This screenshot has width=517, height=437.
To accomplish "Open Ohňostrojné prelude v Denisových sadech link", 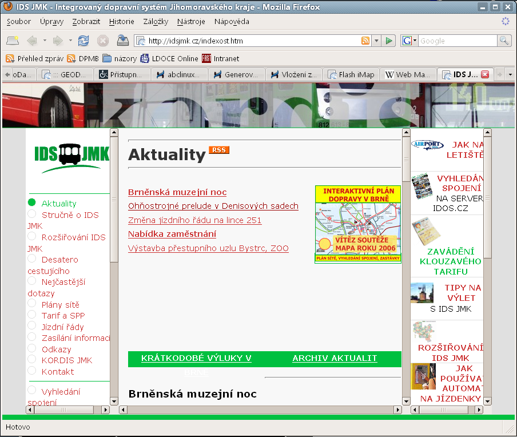I will point(213,206).
